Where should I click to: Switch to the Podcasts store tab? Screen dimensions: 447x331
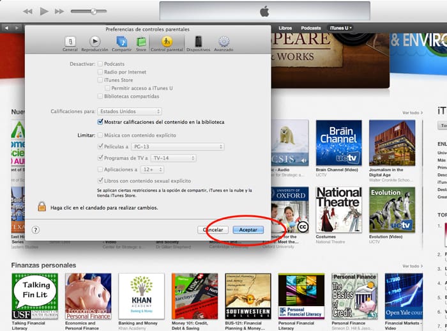point(311,28)
